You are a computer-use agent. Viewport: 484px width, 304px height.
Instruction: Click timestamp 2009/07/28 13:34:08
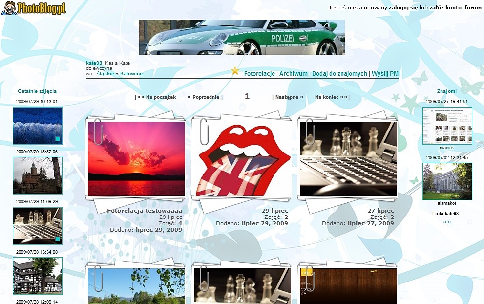click(37, 252)
